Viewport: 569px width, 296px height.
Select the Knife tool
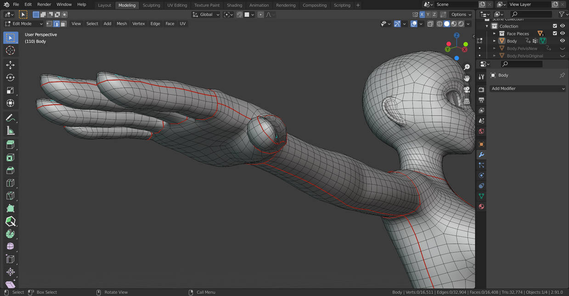11,196
